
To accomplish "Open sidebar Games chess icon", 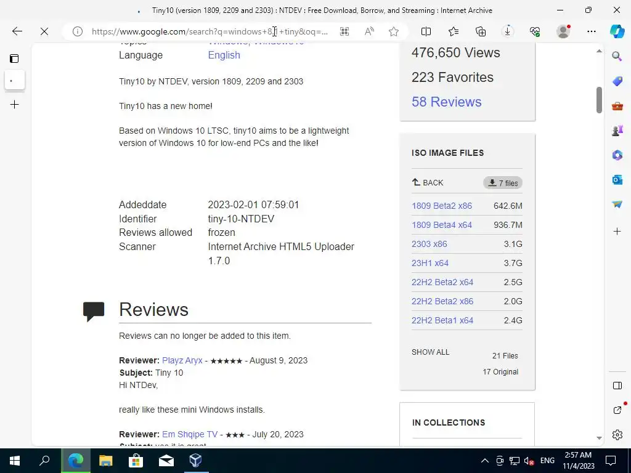I will (x=617, y=131).
